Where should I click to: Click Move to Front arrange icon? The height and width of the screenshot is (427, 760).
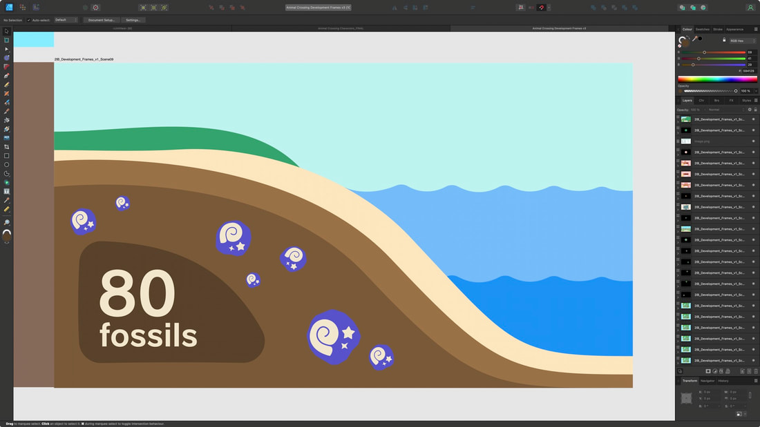[243, 8]
